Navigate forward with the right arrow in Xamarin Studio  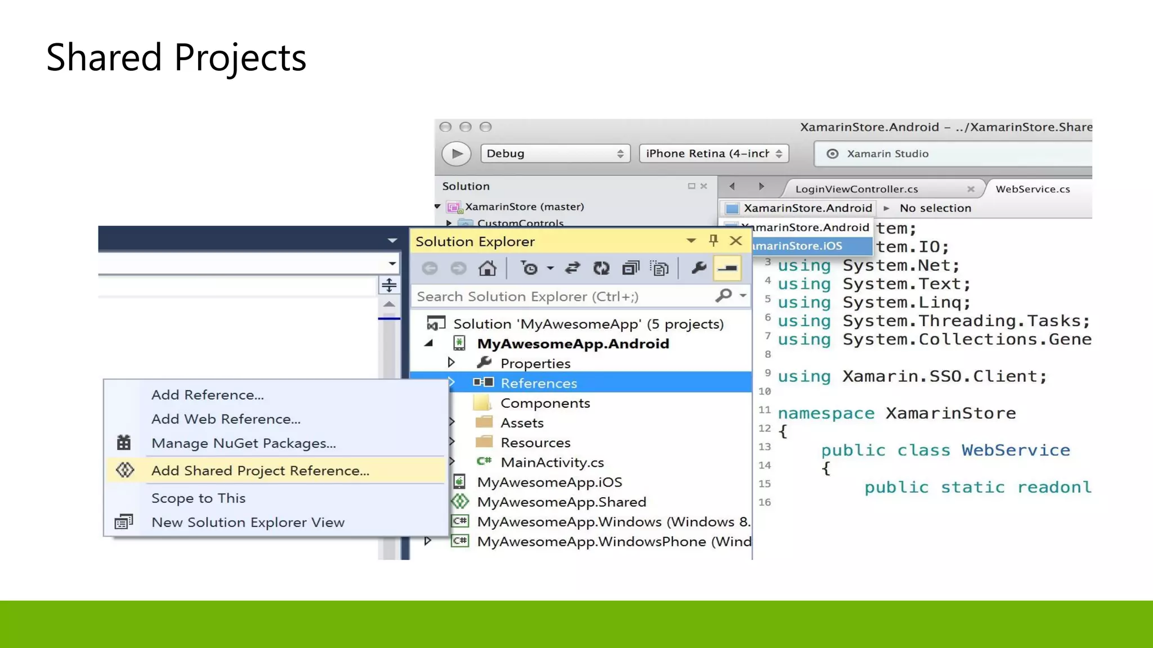pyautogui.click(x=761, y=186)
